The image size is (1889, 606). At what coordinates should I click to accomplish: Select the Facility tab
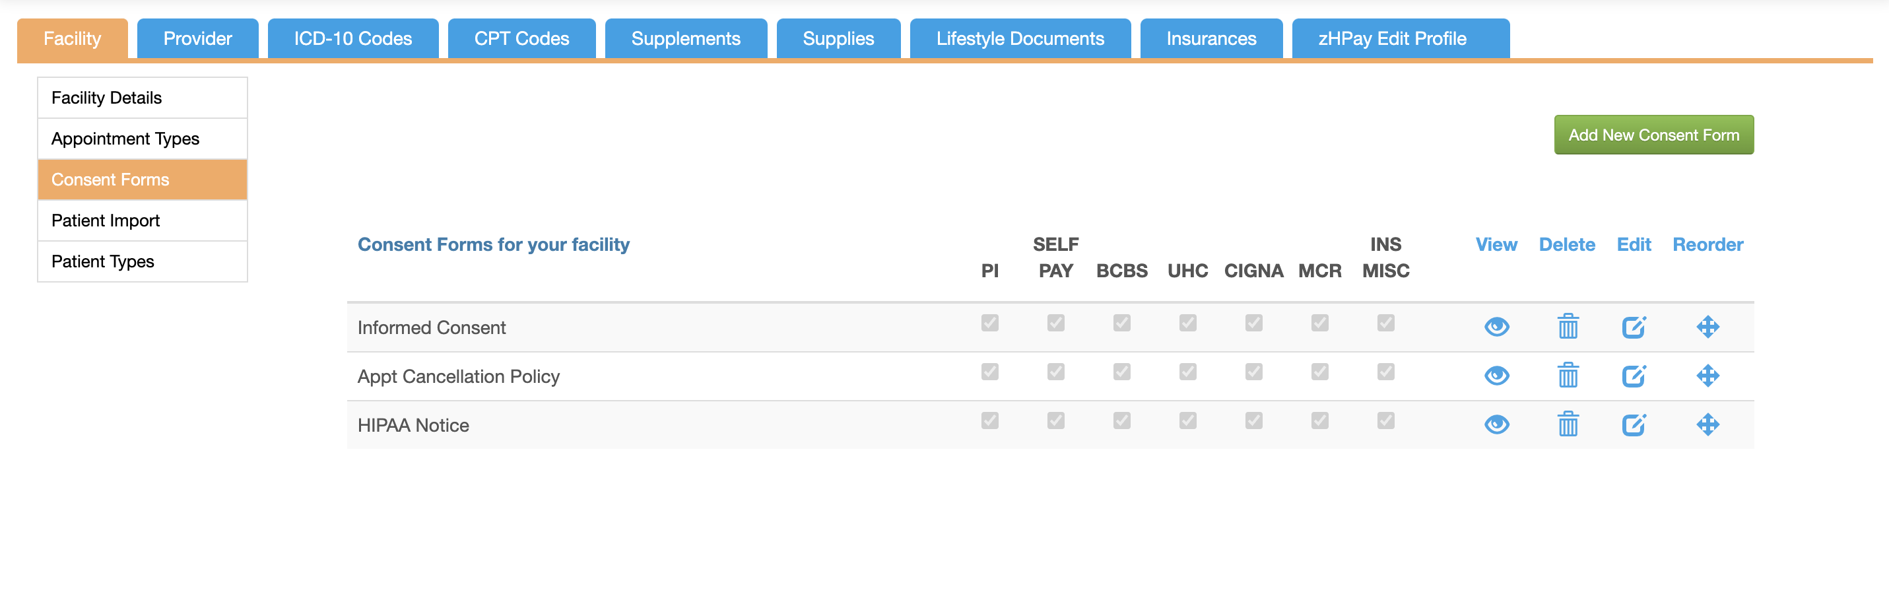[x=72, y=38]
